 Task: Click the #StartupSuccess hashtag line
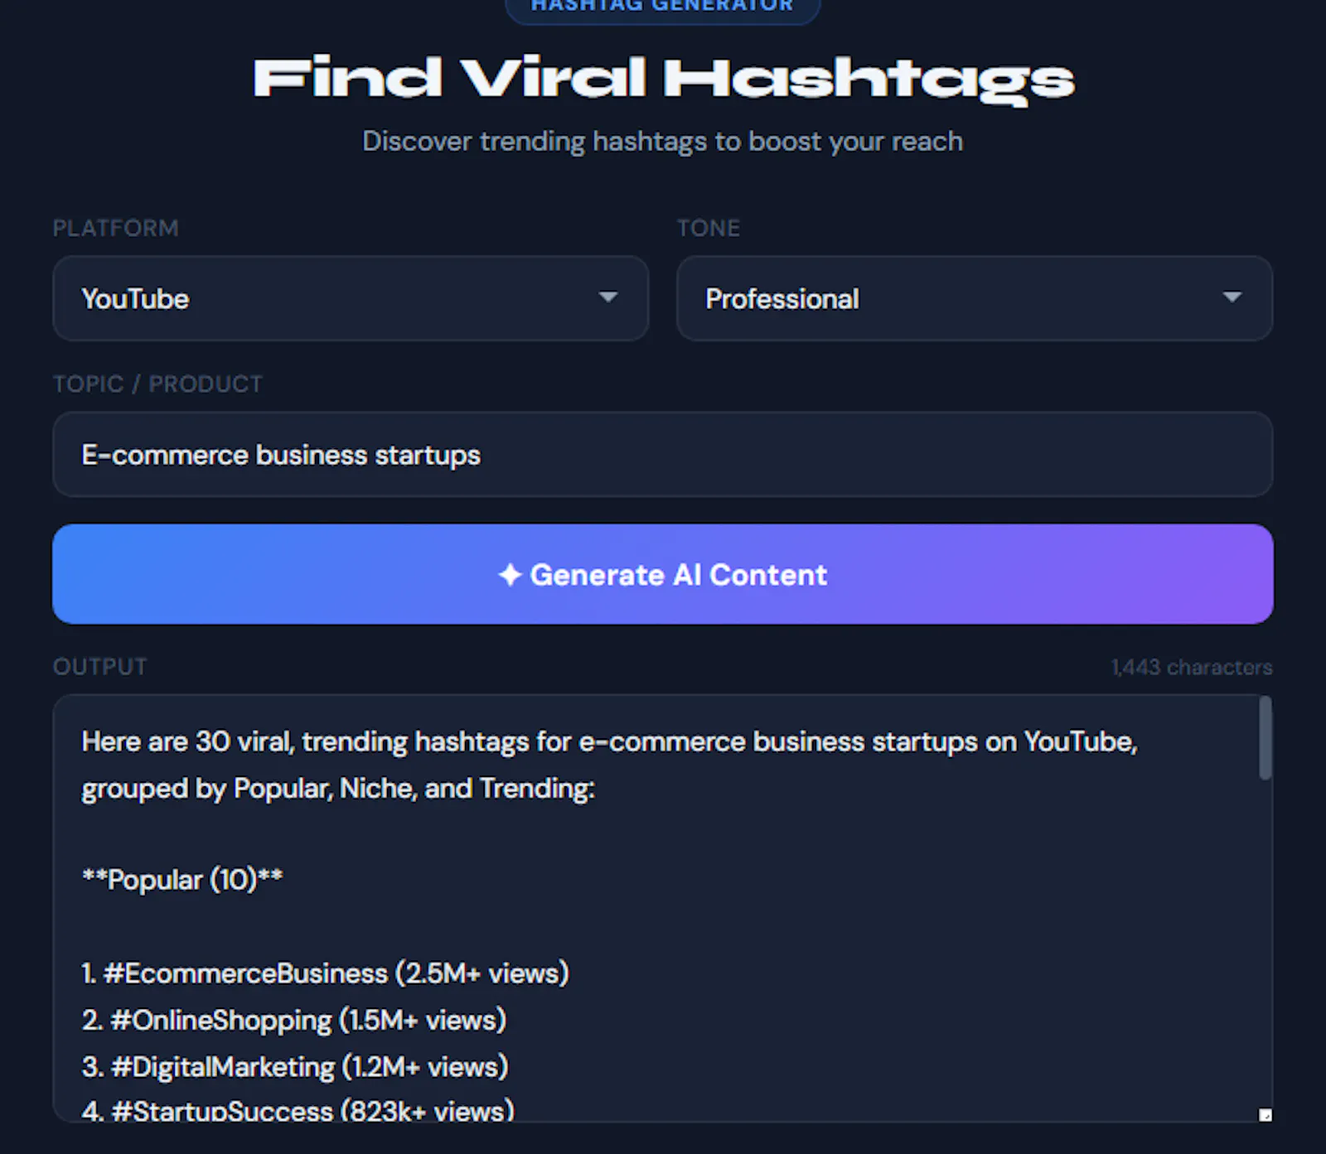298,1110
